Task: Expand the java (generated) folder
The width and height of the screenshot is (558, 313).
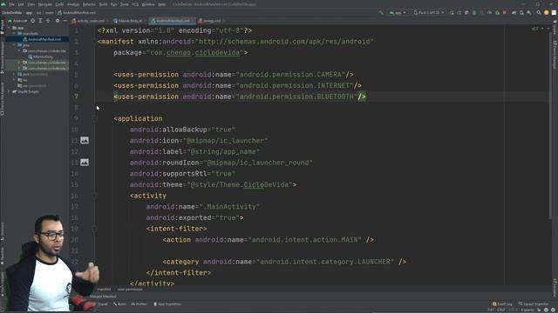Action: [14, 74]
